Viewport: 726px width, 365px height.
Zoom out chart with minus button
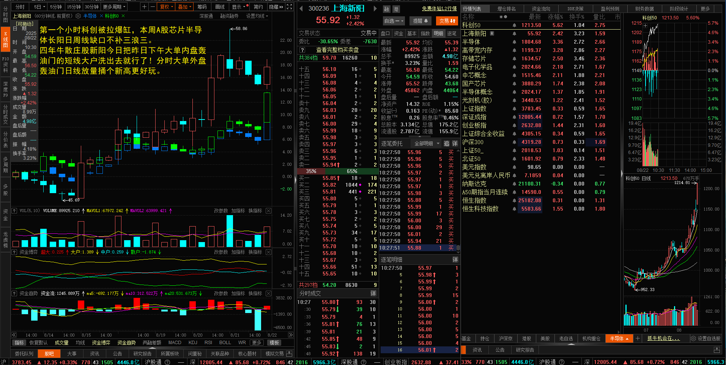click(x=153, y=7)
